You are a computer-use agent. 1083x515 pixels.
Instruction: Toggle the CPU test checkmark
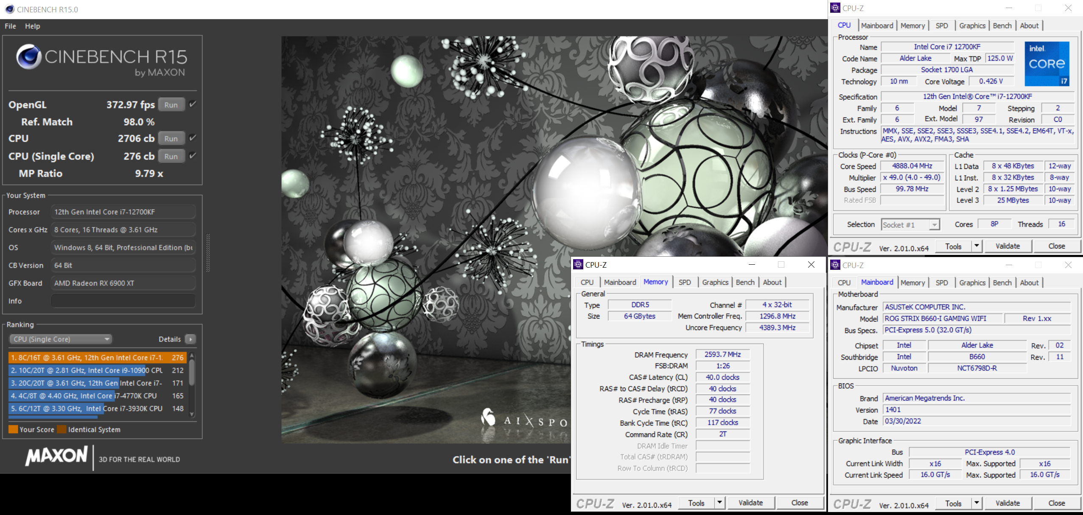[x=193, y=138]
